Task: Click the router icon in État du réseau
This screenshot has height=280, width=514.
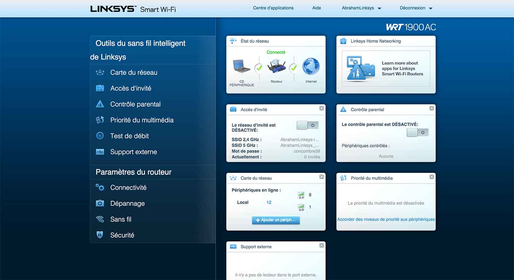Action: (276, 67)
